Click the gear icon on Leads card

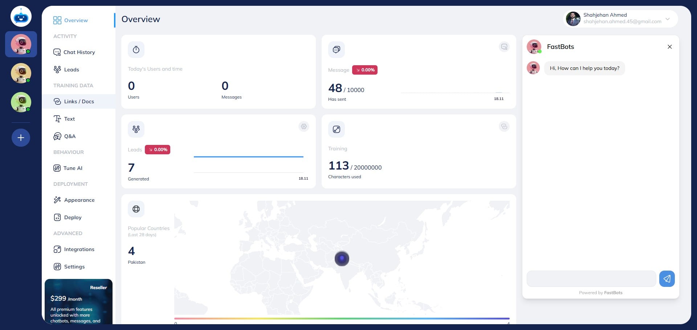tap(303, 126)
